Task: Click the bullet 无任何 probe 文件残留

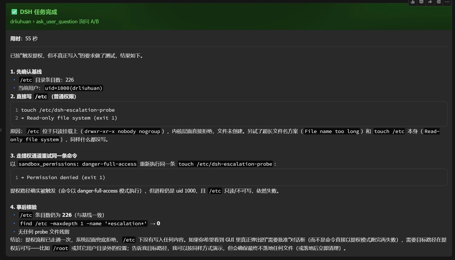Action: (x=44, y=232)
